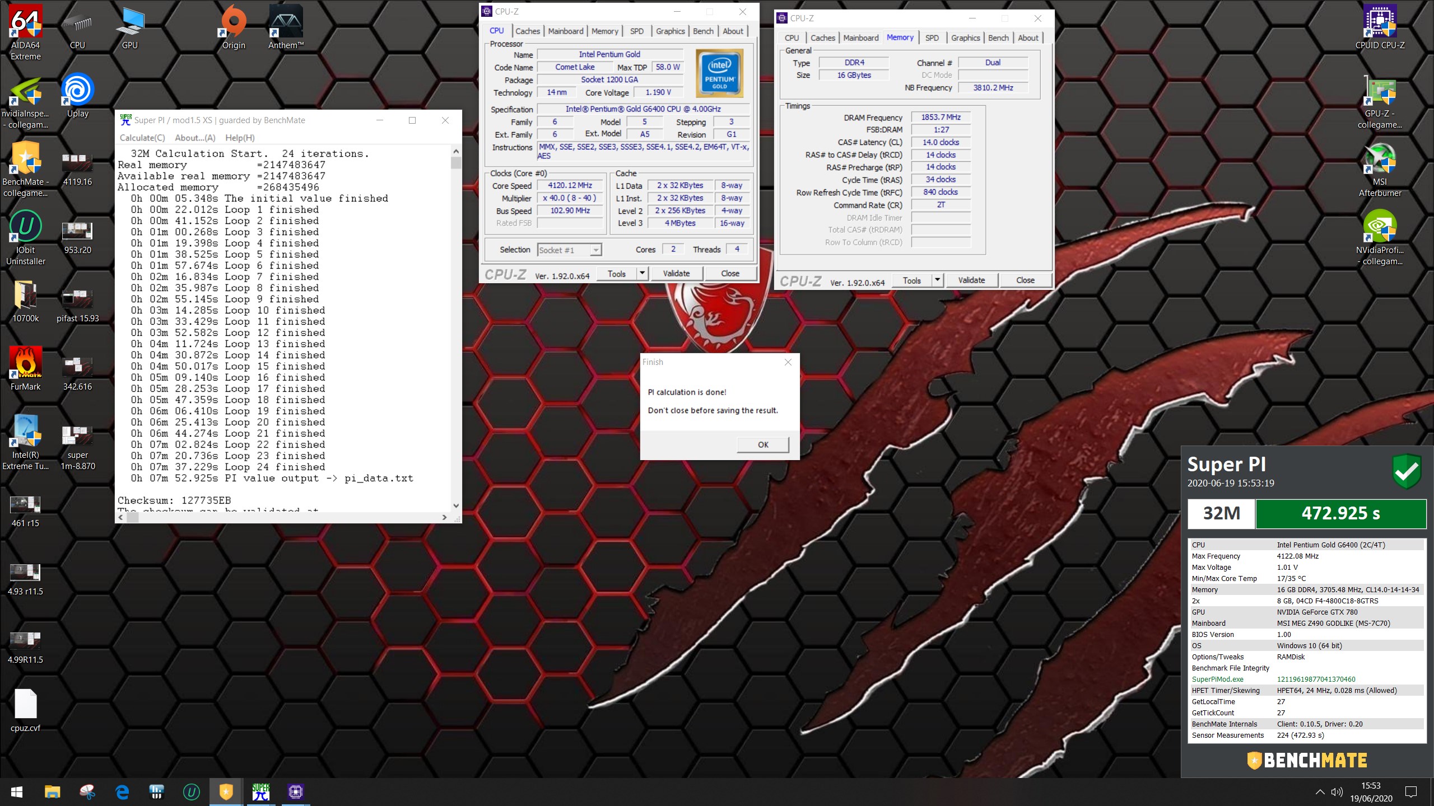1434x806 pixels.
Task: Open About menu in Super PI
Action: click(x=195, y=138)
